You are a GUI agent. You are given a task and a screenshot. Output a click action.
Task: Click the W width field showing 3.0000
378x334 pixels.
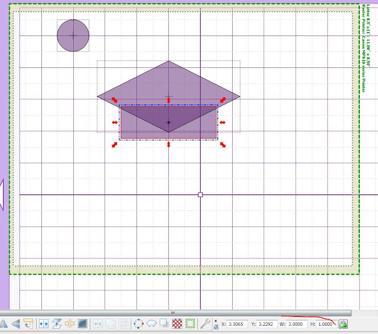[296, 324]
